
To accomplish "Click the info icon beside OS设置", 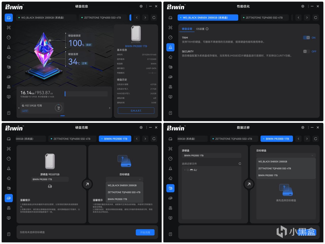I will [x=207, y=29].
